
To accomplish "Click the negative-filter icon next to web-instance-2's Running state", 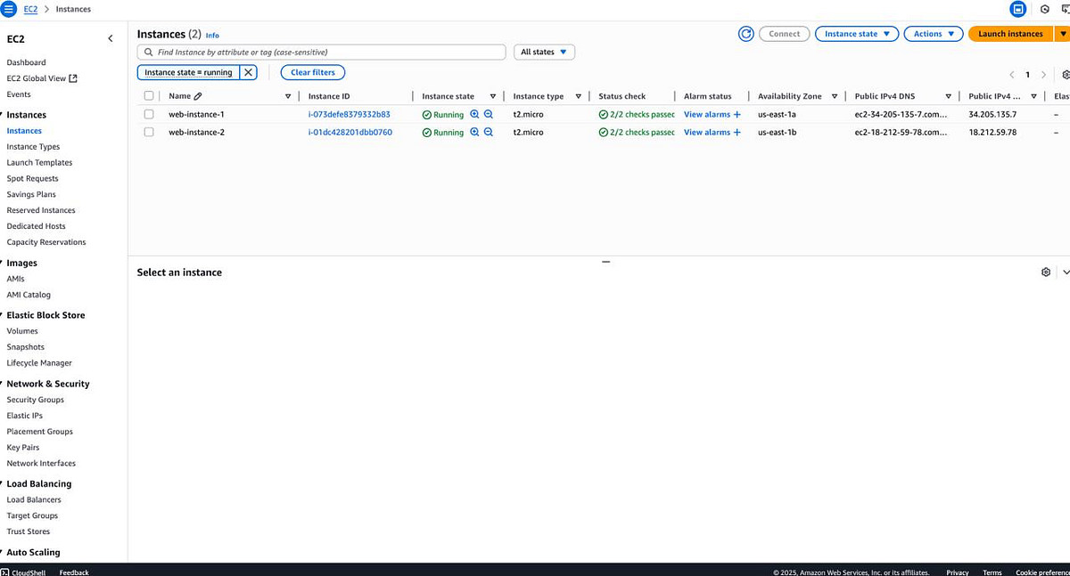I will [x=488, y=132].
